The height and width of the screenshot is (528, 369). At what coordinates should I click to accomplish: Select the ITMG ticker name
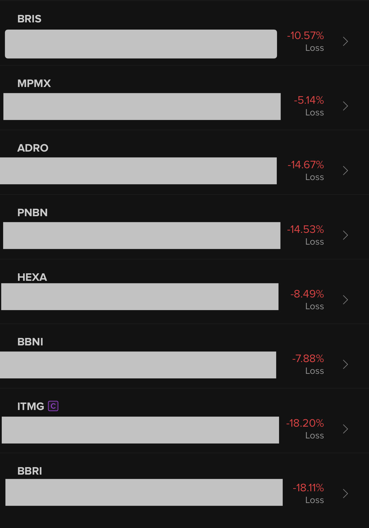point(31,407)
